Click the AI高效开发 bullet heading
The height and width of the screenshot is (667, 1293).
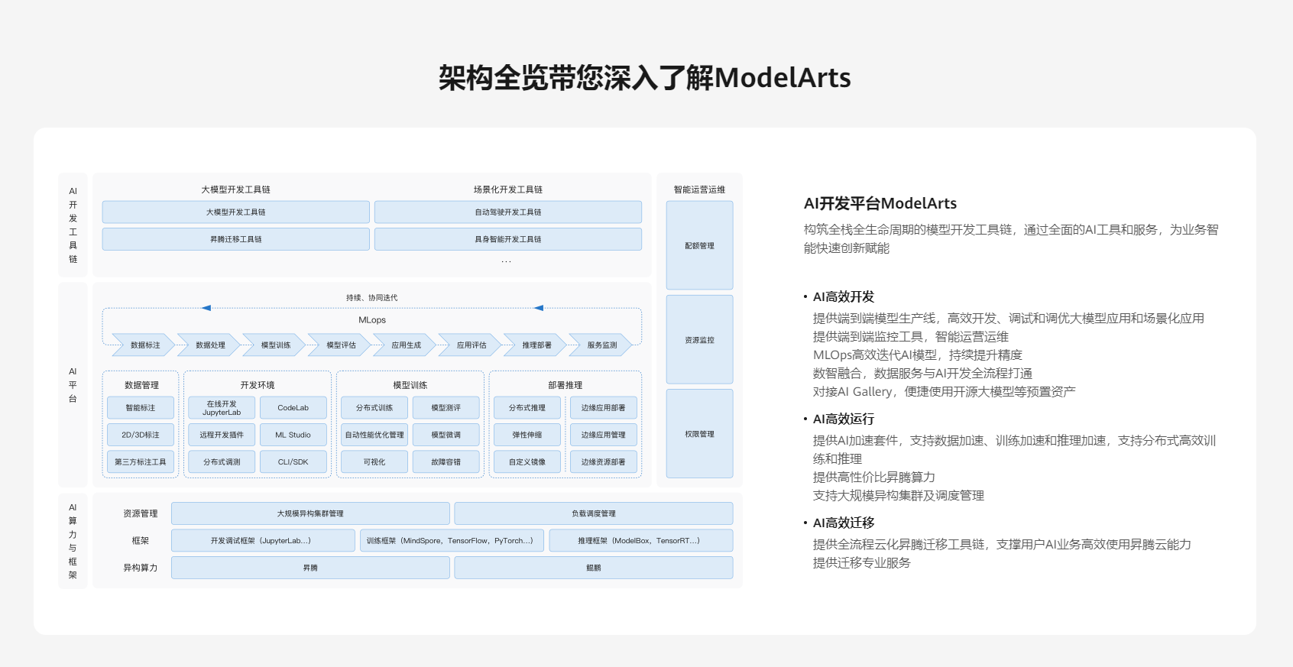(844, 296)
